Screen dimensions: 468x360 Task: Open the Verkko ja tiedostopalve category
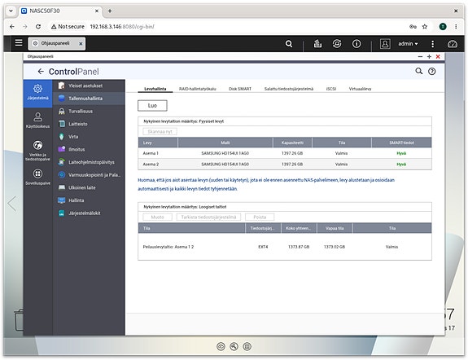tap(37, 151)
